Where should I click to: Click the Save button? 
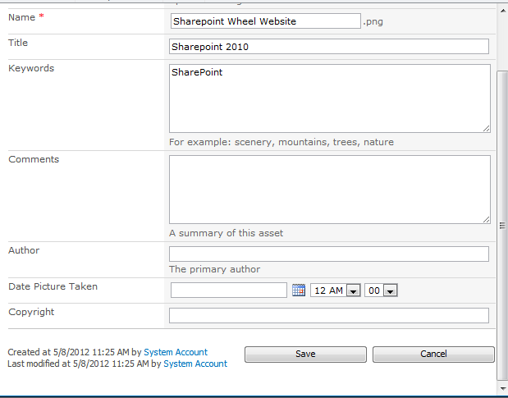pyautogui.click(x=305, y=355)
